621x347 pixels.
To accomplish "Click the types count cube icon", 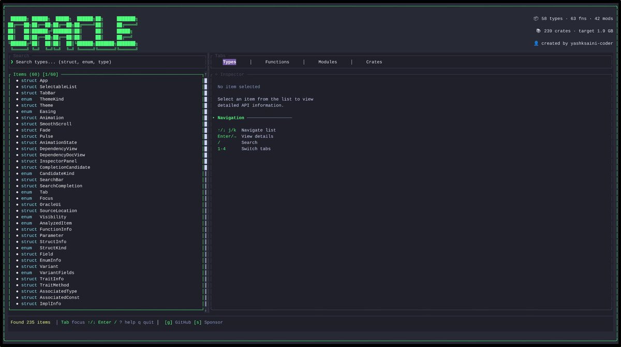I will (x=536, y=19).
